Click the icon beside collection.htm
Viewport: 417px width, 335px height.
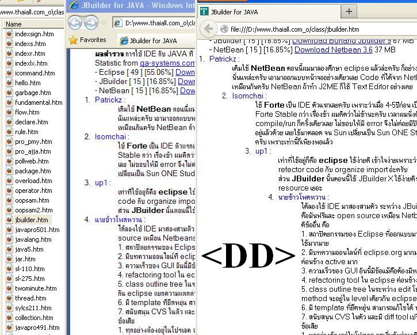[9, 318]
